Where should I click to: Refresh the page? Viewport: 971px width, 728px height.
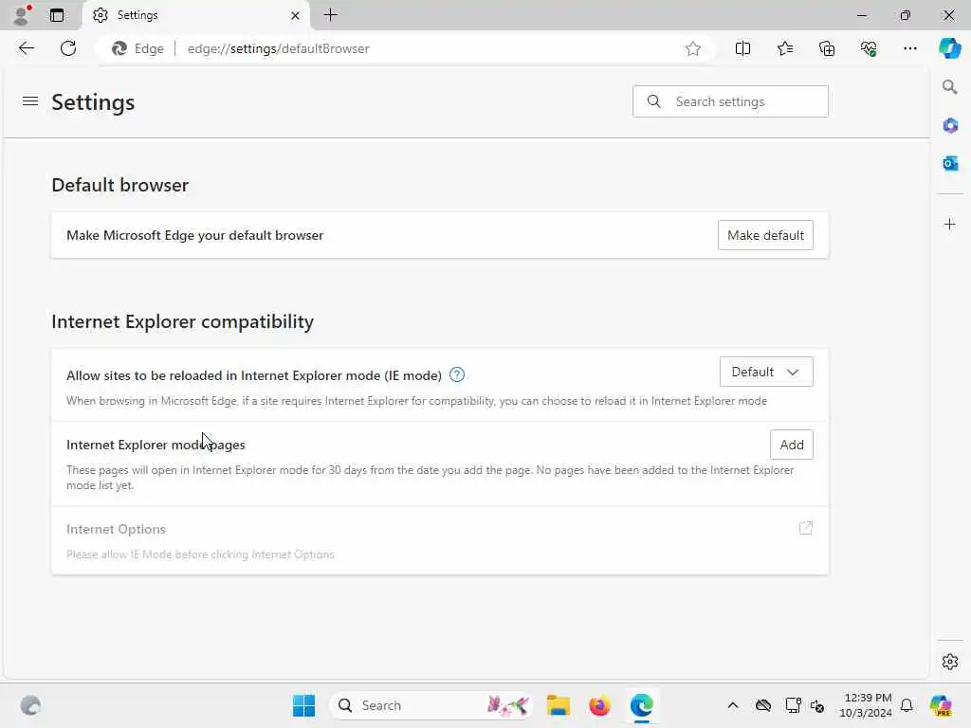click(68, 48)
